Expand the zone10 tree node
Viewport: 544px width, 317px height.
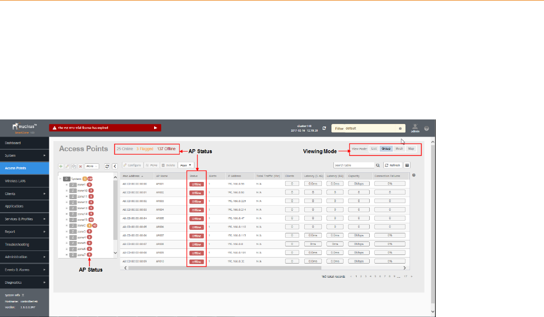click(66, 191)
